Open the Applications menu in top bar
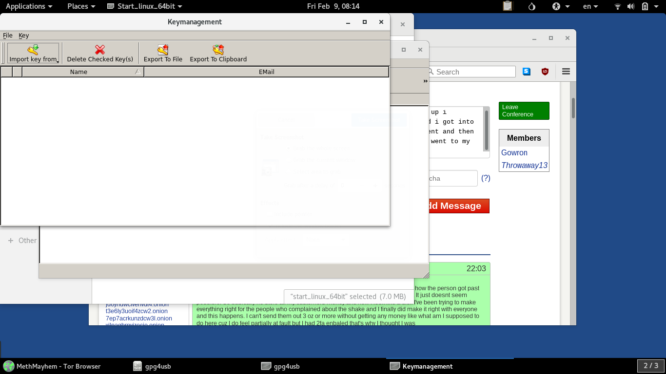This screenshot has height=374, width=666. pyautogui.click(x=29, y=6)
